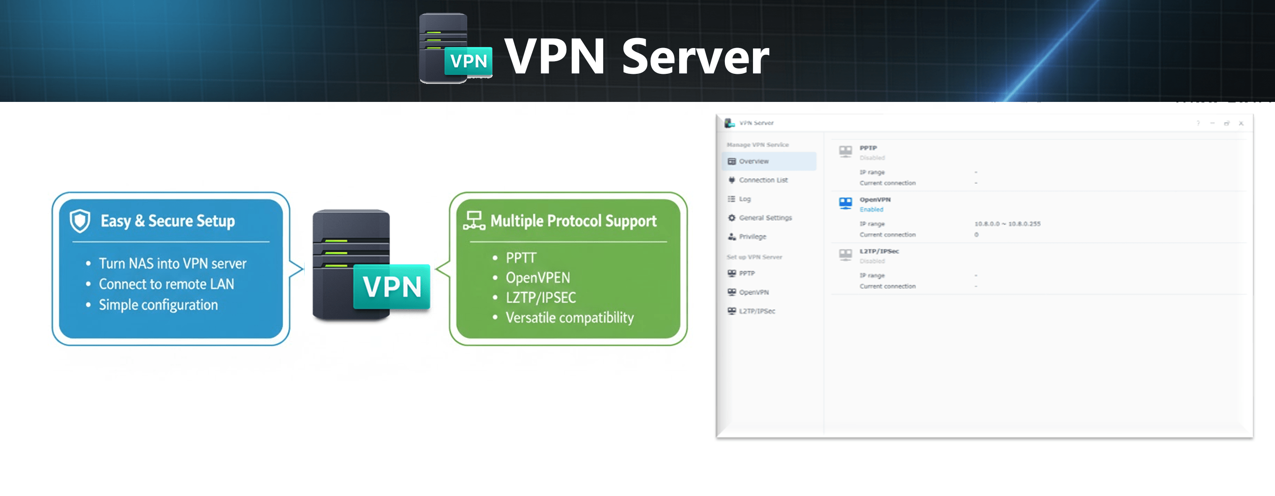This screenshot has width=1275, height=496.
Task: Open Connection List from the sidebar
Action: coord(762,180)
